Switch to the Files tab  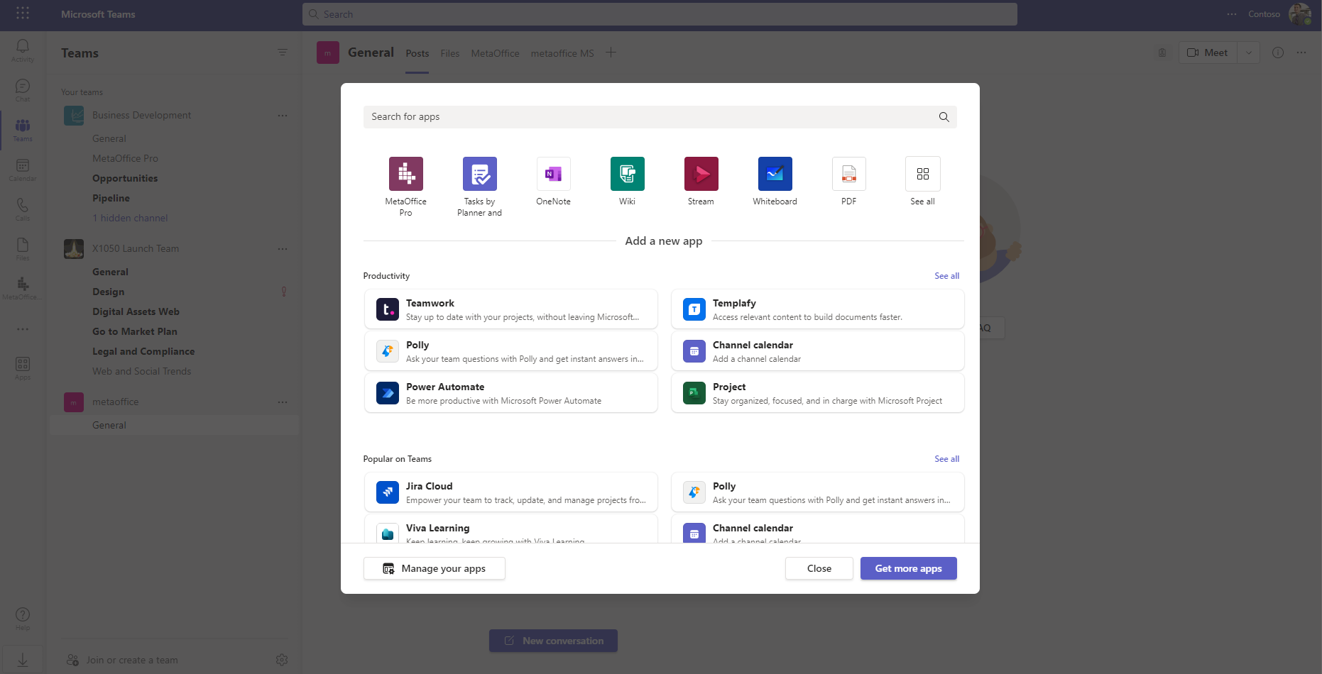[449, 53]
